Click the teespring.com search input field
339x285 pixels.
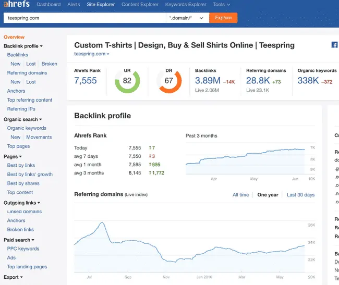[83, 18]
